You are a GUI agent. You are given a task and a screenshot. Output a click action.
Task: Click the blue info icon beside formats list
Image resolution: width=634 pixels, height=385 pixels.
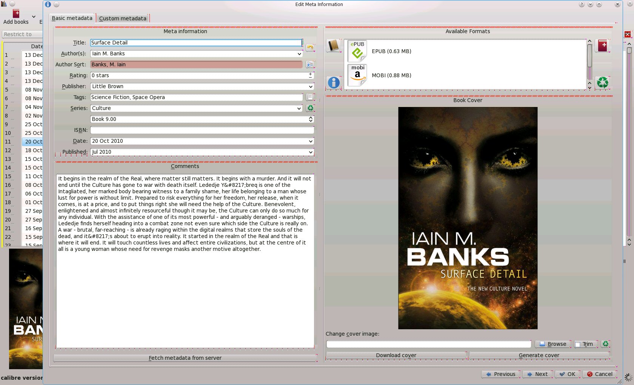(334, 82)
